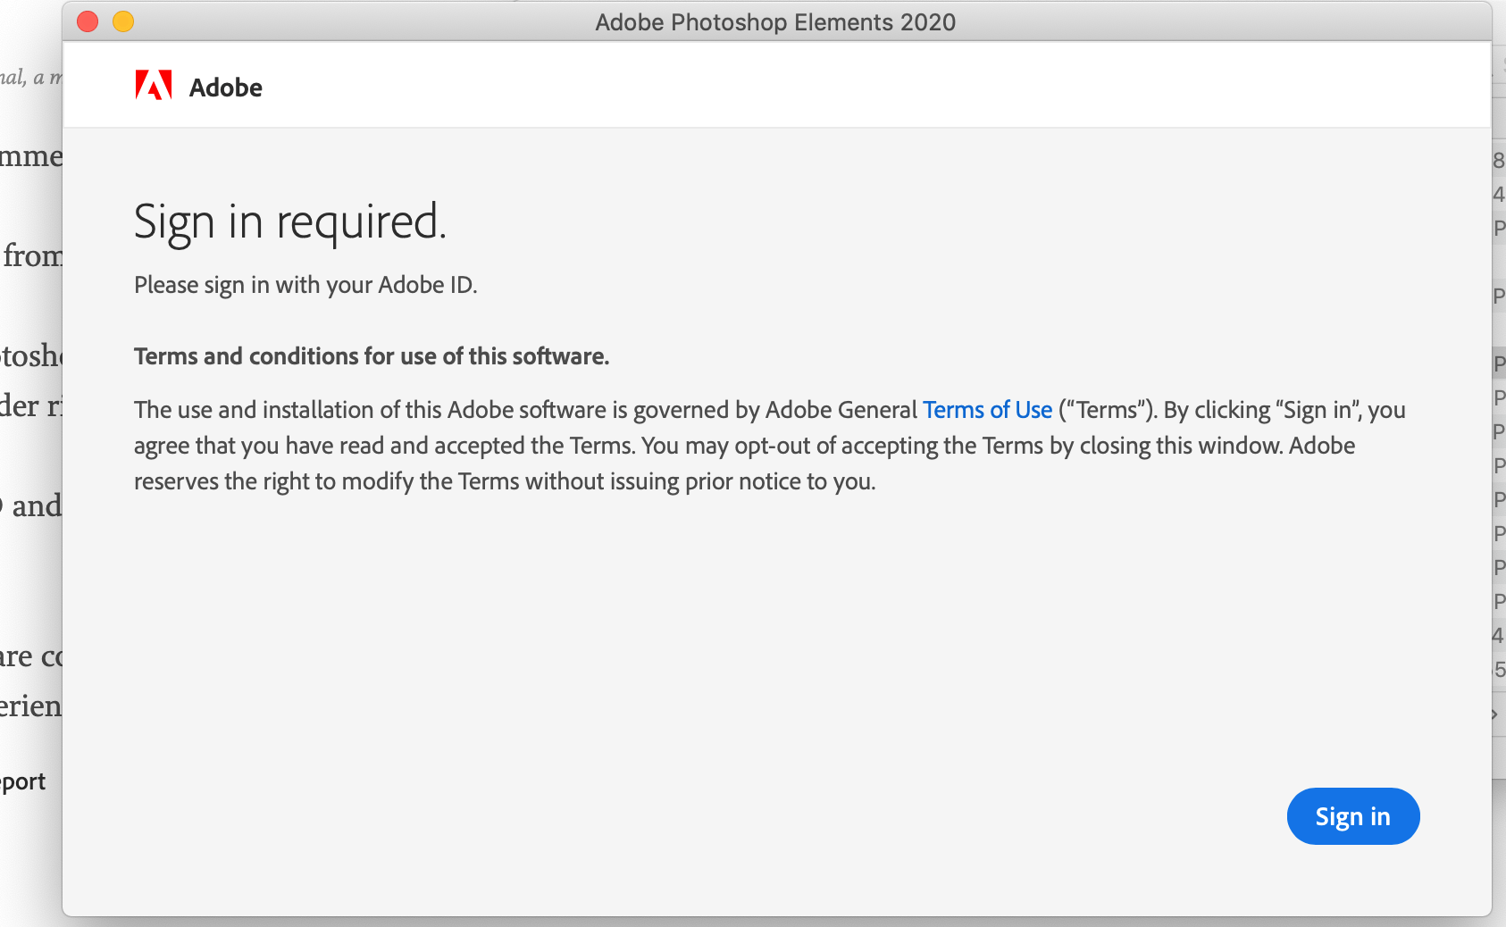Click the red Adobe logo icon
Viewport: 1506px width, 927px height.
click(153, 86)
